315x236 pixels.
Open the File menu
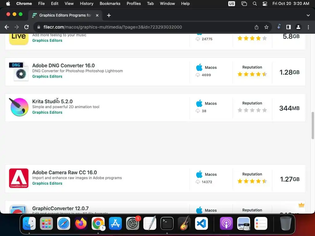(x=42, y=4)
